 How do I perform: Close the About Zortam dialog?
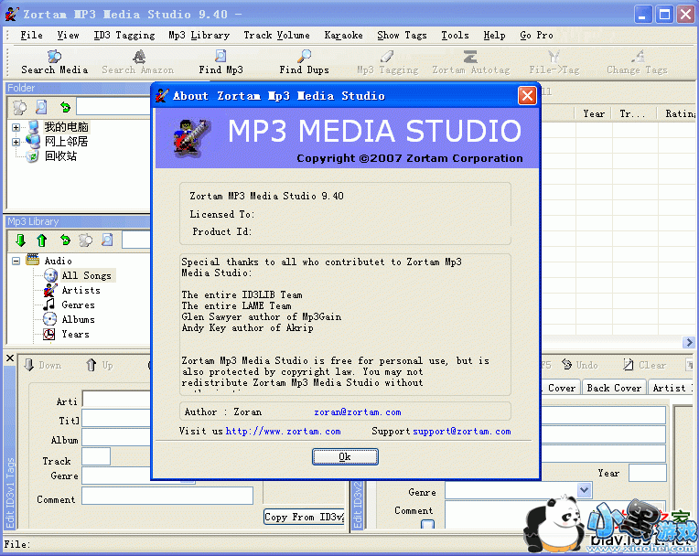527,96
